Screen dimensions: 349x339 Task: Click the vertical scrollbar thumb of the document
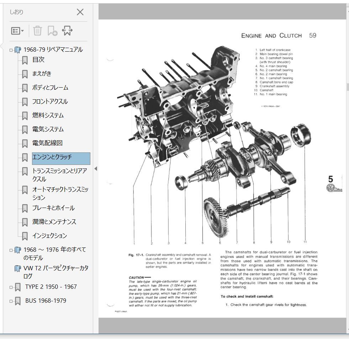point(348,87)
